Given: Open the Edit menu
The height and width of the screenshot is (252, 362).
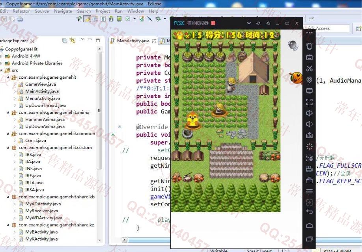Looking at the screenshot, I should pos(4,11).
